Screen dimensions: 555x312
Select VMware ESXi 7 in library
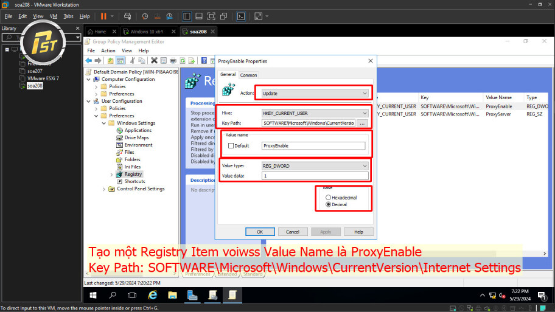pos(43,78)
